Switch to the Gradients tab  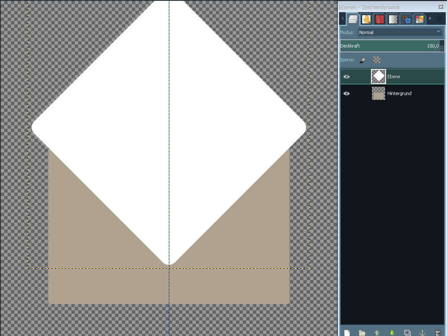pyautogui.click(x=393, y=19)
